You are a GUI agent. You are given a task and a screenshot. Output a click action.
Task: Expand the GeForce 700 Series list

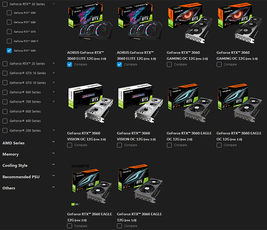click(54, 102)
